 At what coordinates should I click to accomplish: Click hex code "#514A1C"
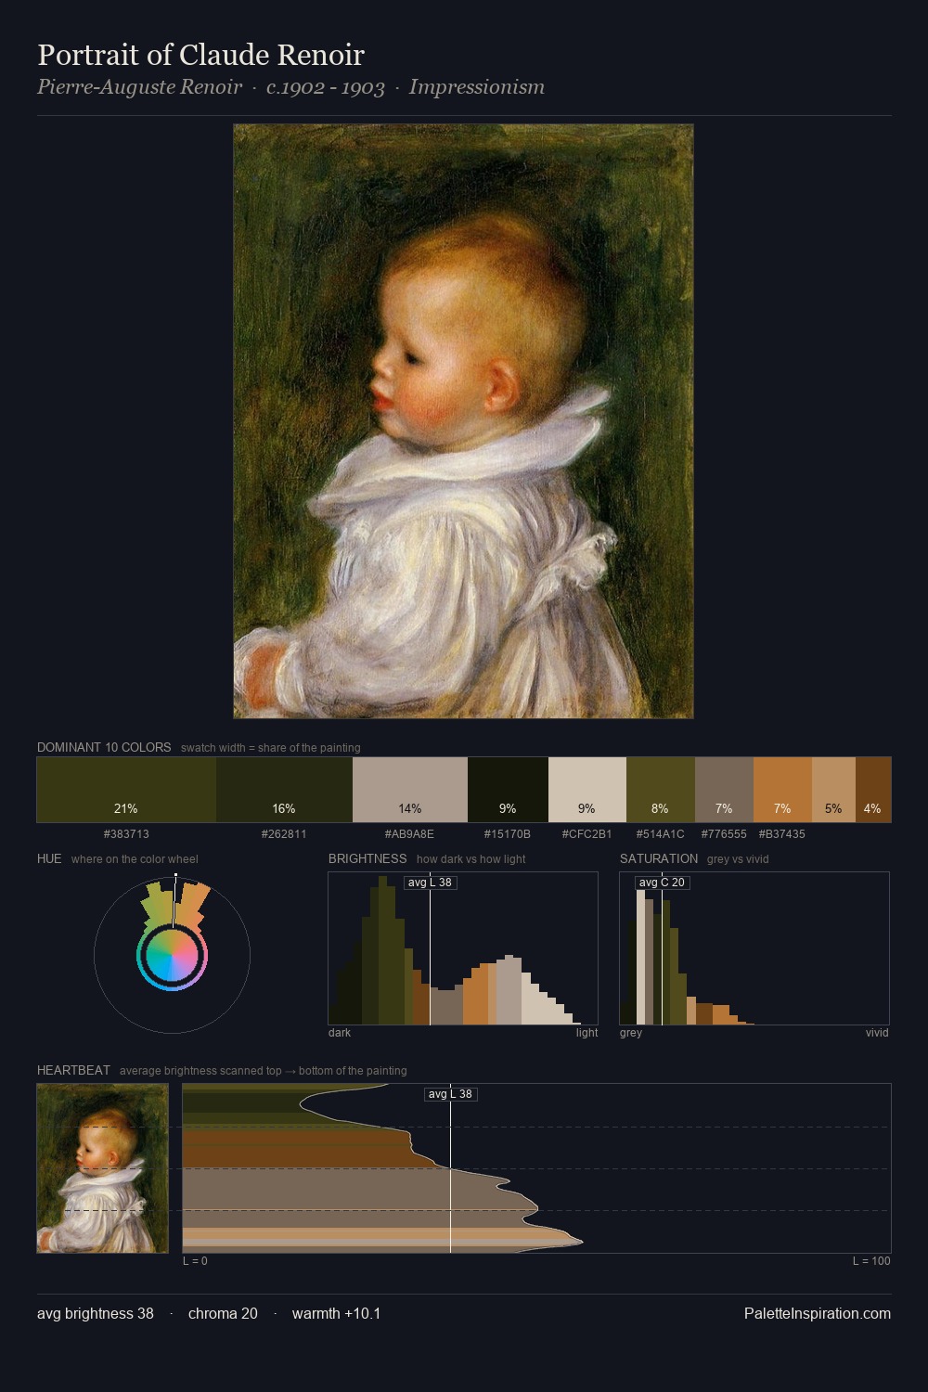tap(661, 833)
